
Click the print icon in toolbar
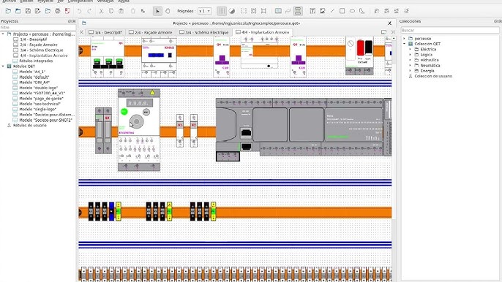(x=58, y=11)
